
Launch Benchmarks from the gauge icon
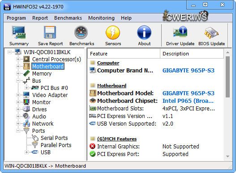pyautogui.click(x=81, y=32)
